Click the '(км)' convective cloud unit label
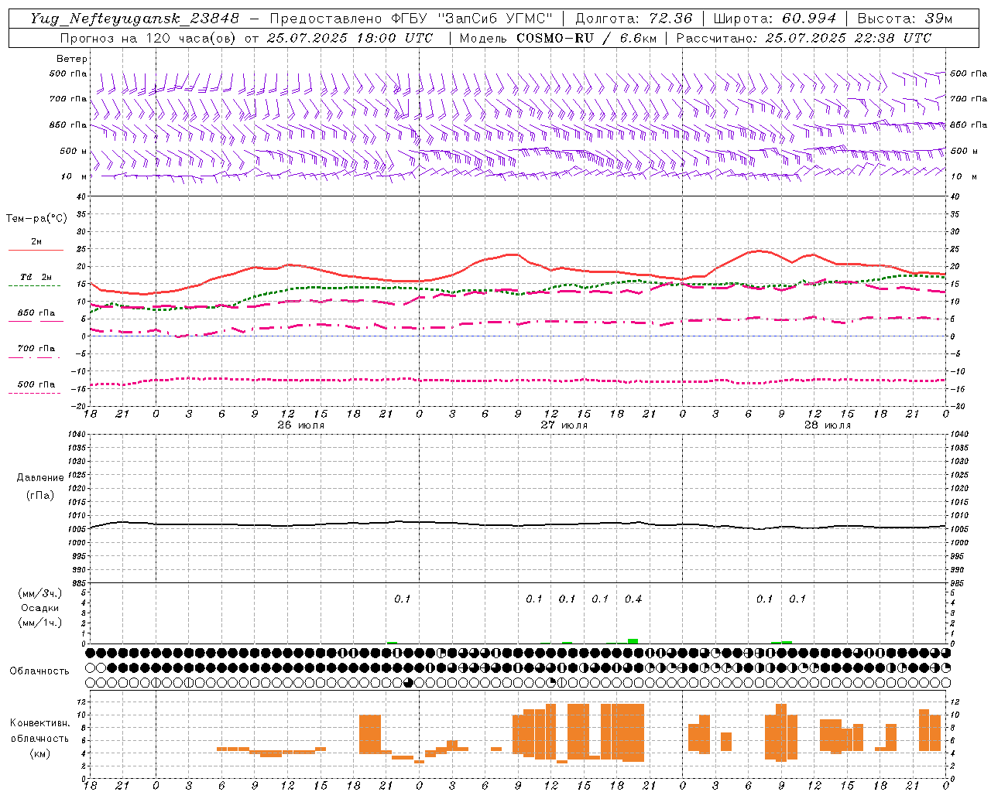The image size is (991, 792). (x=40, y=753)
